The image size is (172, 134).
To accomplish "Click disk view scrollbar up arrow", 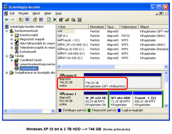I will pyautogui.click(x=166, y=73).
